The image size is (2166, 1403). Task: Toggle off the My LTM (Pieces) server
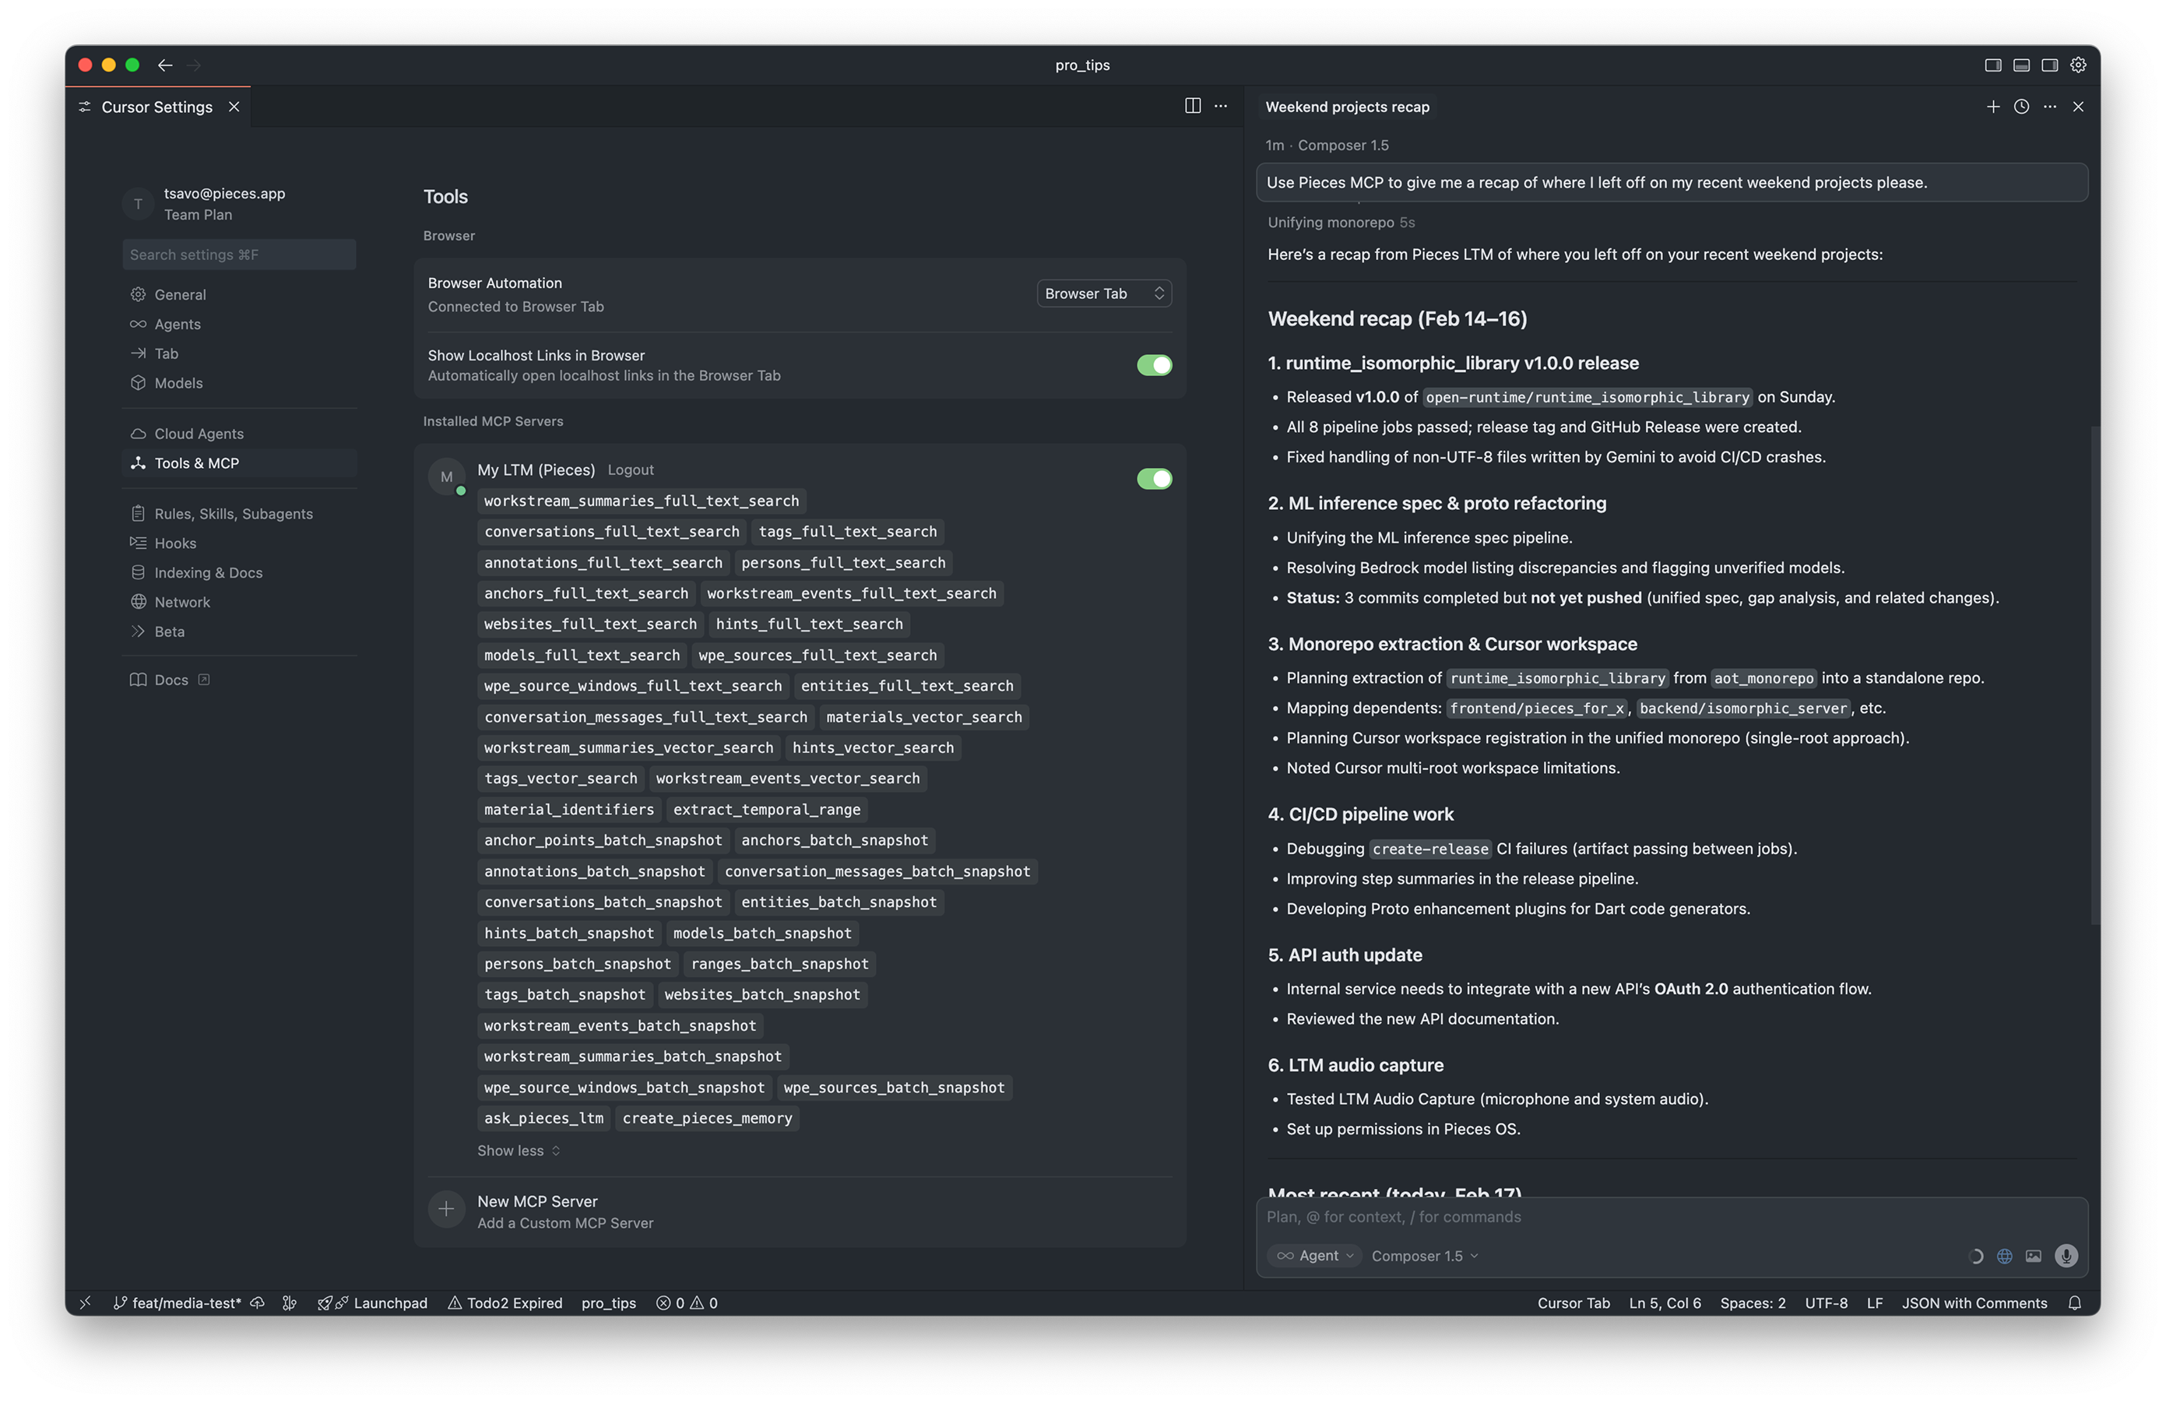pos(1154,479)
